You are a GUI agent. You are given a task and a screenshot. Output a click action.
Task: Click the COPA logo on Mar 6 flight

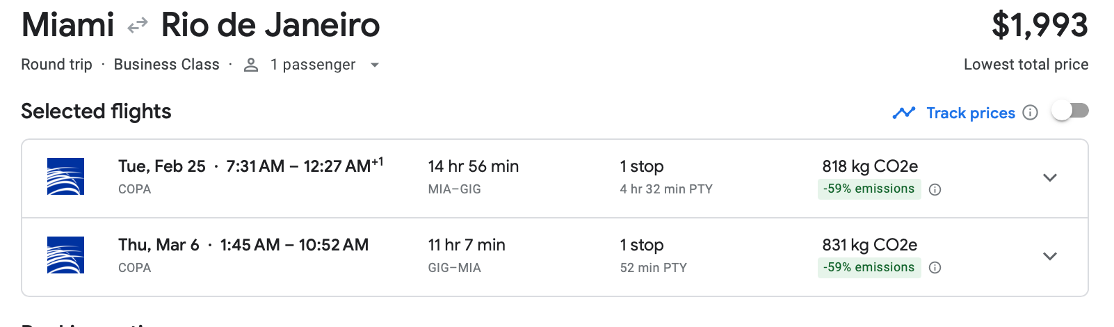pyautogui.click(x=65, y=255)
